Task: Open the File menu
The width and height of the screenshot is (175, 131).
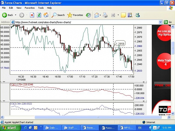Action: [4, 8]
